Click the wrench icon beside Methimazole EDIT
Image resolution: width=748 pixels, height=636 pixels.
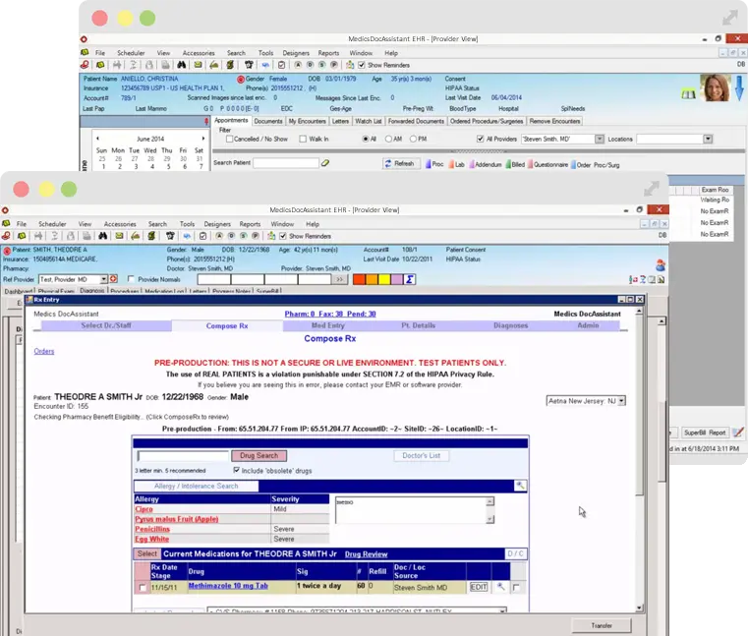(500, 587)
